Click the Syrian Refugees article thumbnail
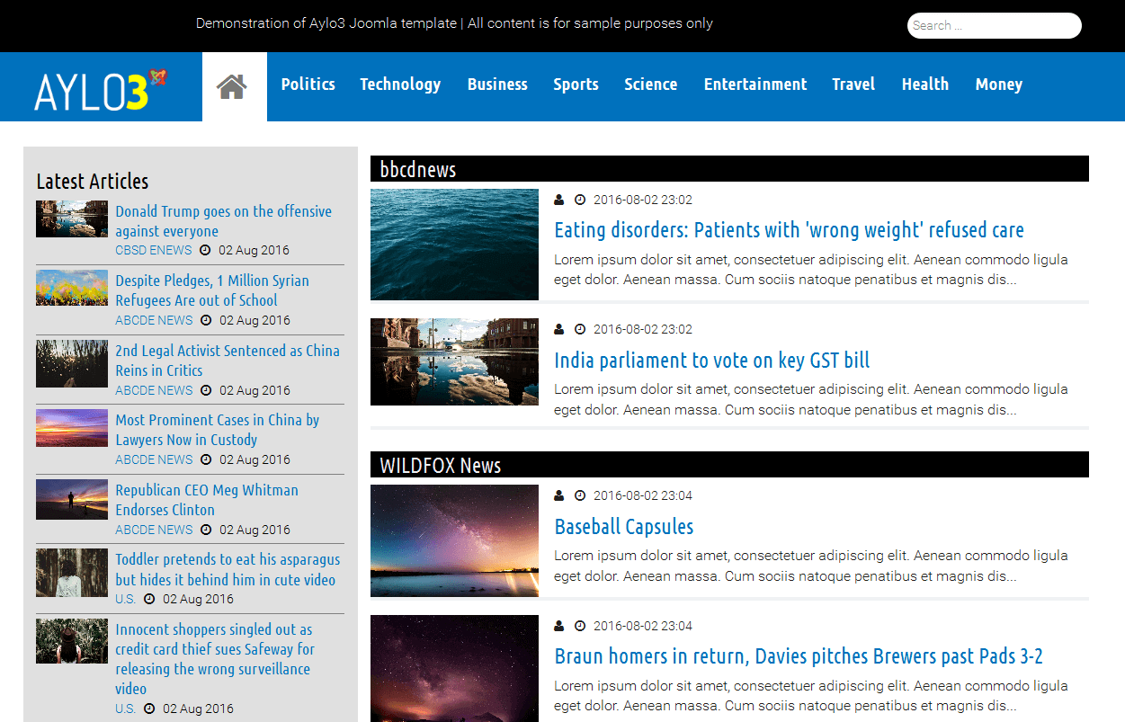 coord(72,289)
